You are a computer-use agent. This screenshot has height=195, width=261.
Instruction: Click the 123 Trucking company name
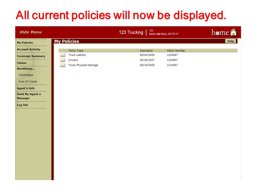[131, 32]
